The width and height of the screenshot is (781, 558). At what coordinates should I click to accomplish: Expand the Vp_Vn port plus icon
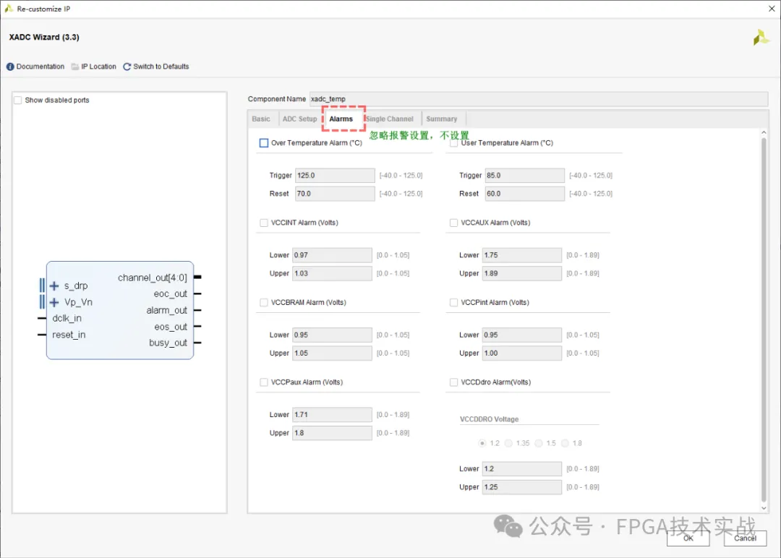(x=54, y=302)
